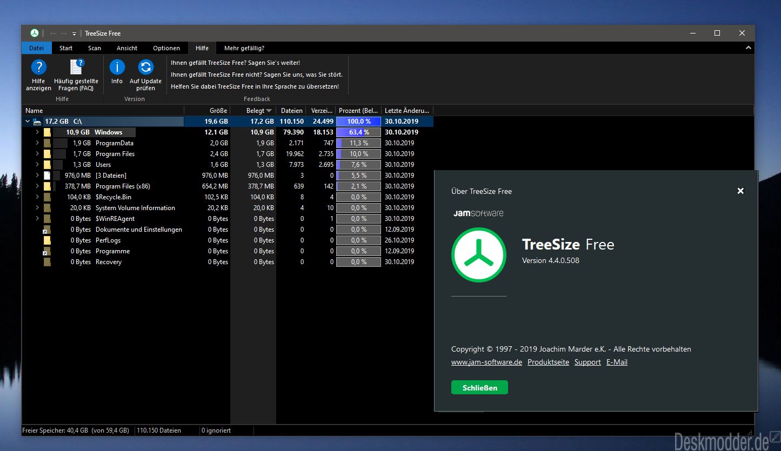Sort by Prozent (Bel... column header

(x=358, y=110)
